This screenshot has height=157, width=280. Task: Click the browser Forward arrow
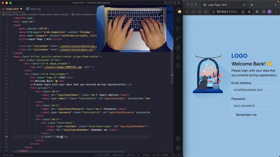[193, 12]
